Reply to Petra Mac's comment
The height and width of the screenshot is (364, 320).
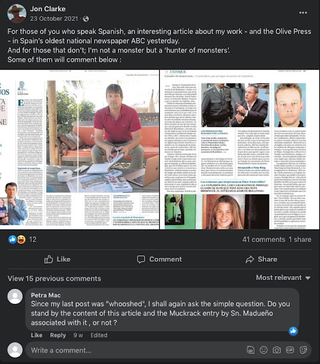[x=58, y=335]
